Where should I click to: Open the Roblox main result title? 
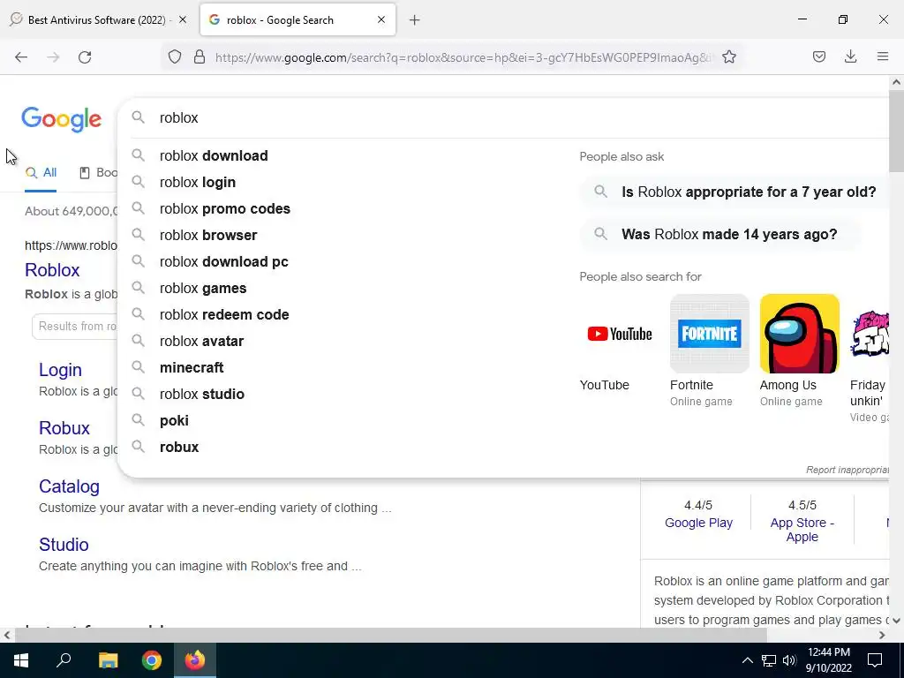pos(52,270)
